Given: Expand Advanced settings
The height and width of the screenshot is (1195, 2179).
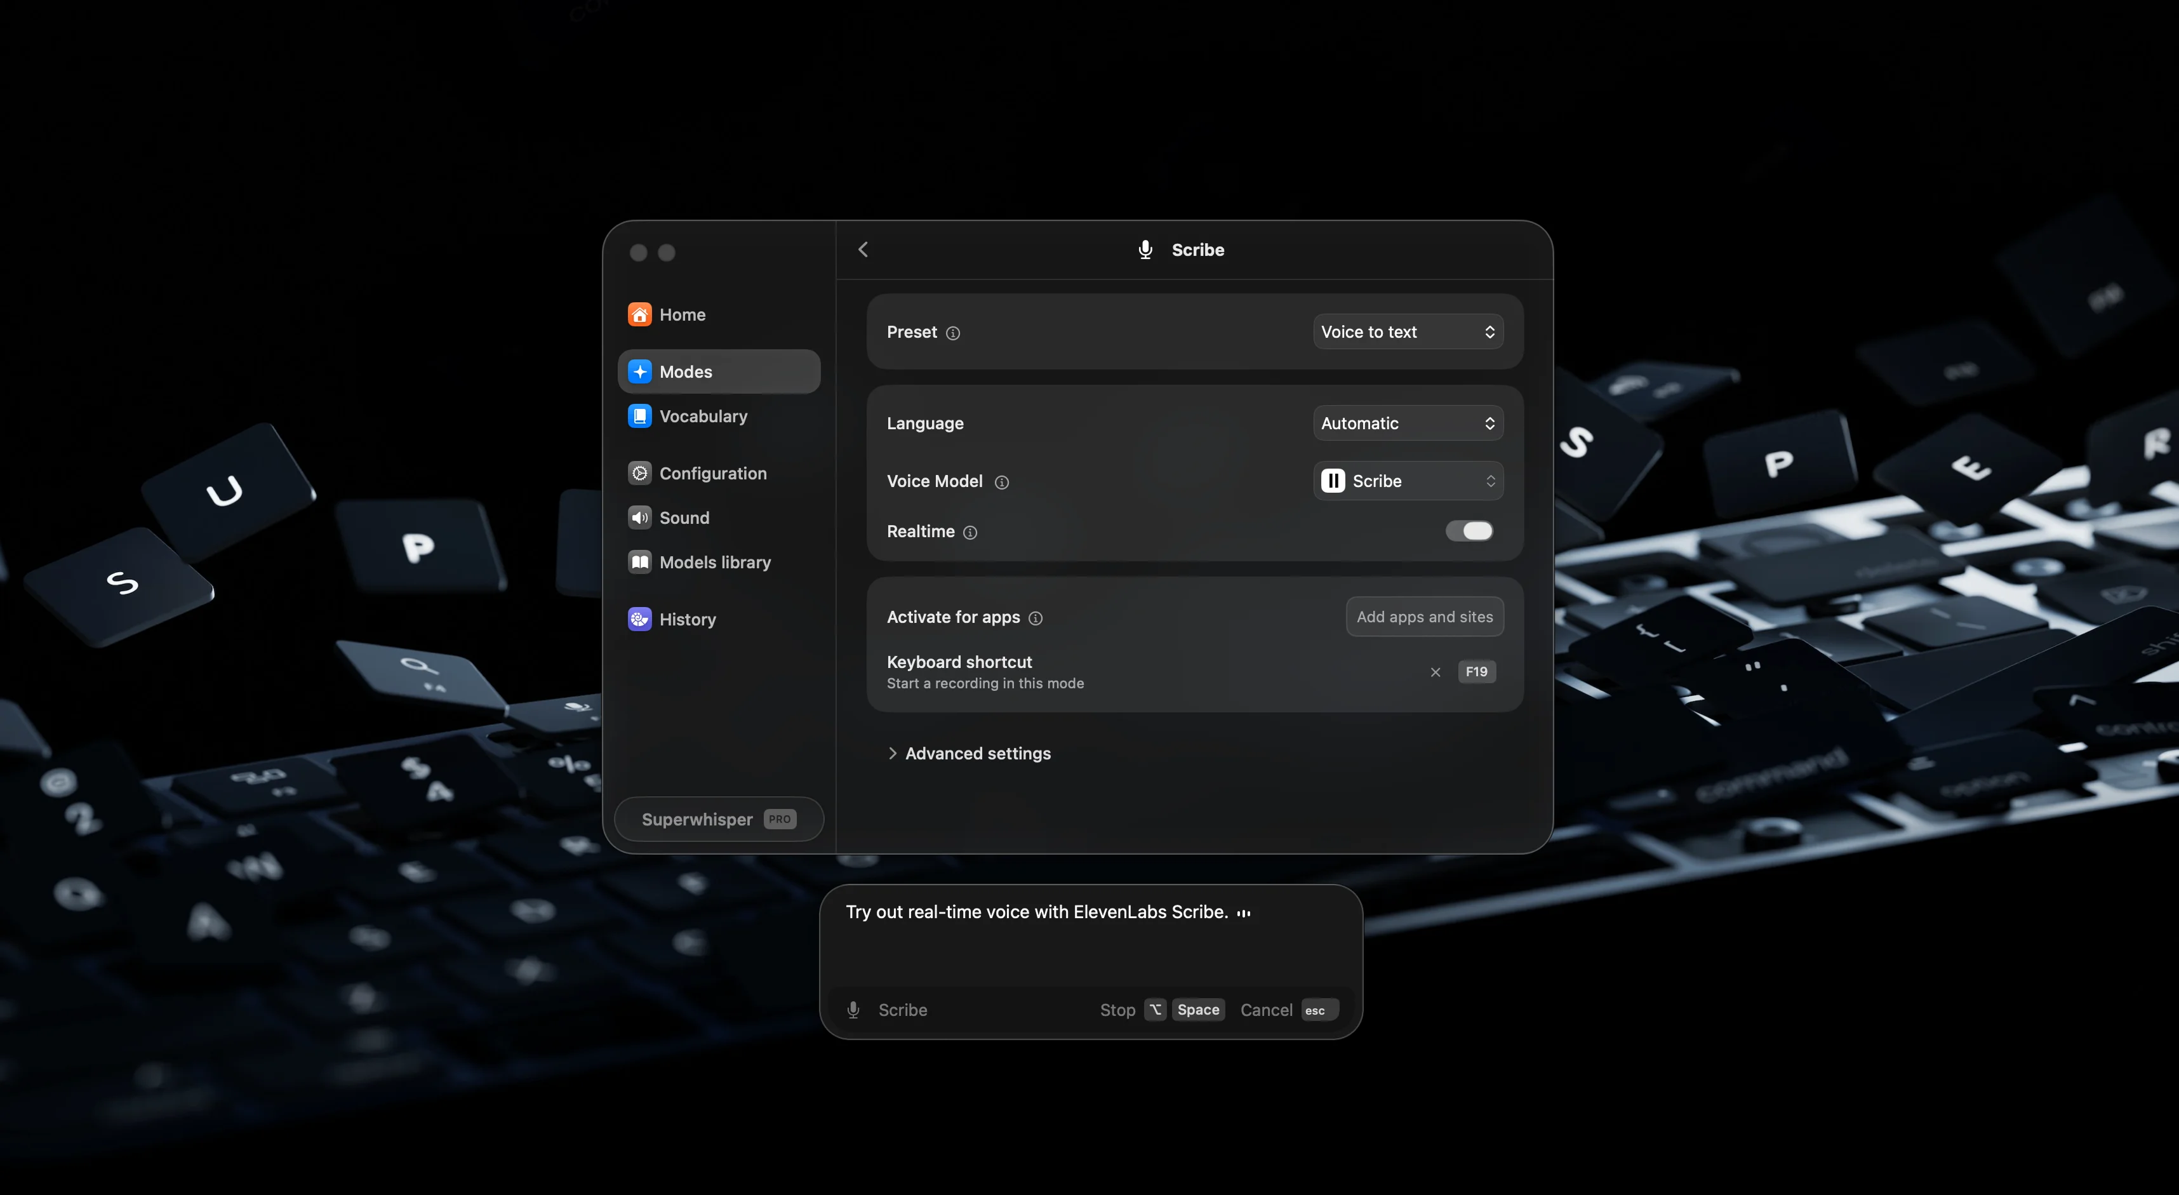Looking at the screenshot, I should [970, 752].
